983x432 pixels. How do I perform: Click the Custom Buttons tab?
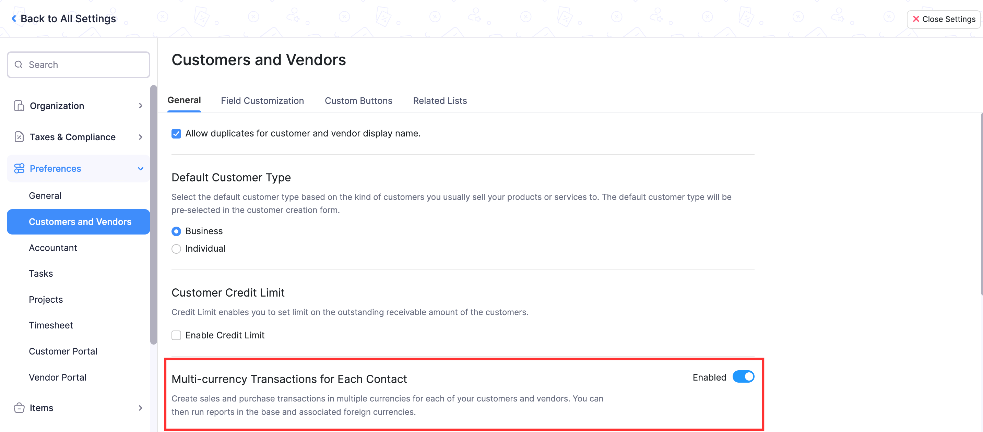tap(358, 100)
